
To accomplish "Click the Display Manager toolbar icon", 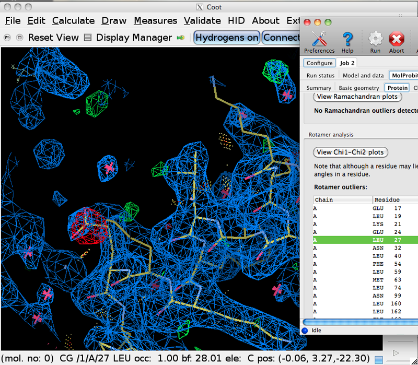I will pos(88,38).
